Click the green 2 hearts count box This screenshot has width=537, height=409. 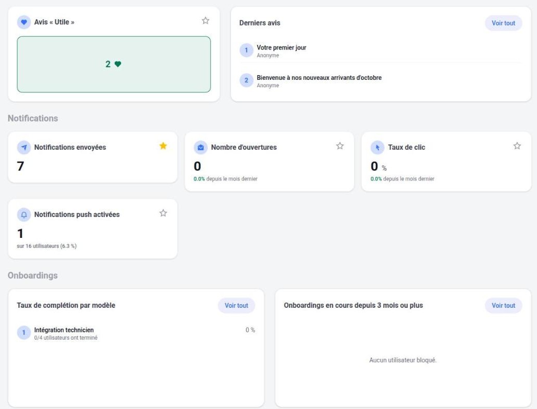pyautogui.click(x=114, y=64)
